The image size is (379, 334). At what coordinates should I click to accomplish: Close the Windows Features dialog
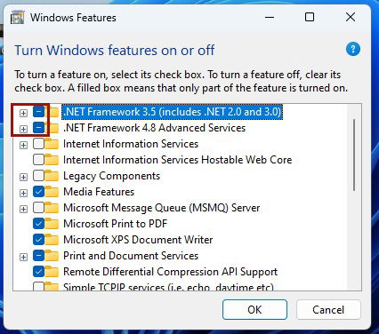coord(351,17)
